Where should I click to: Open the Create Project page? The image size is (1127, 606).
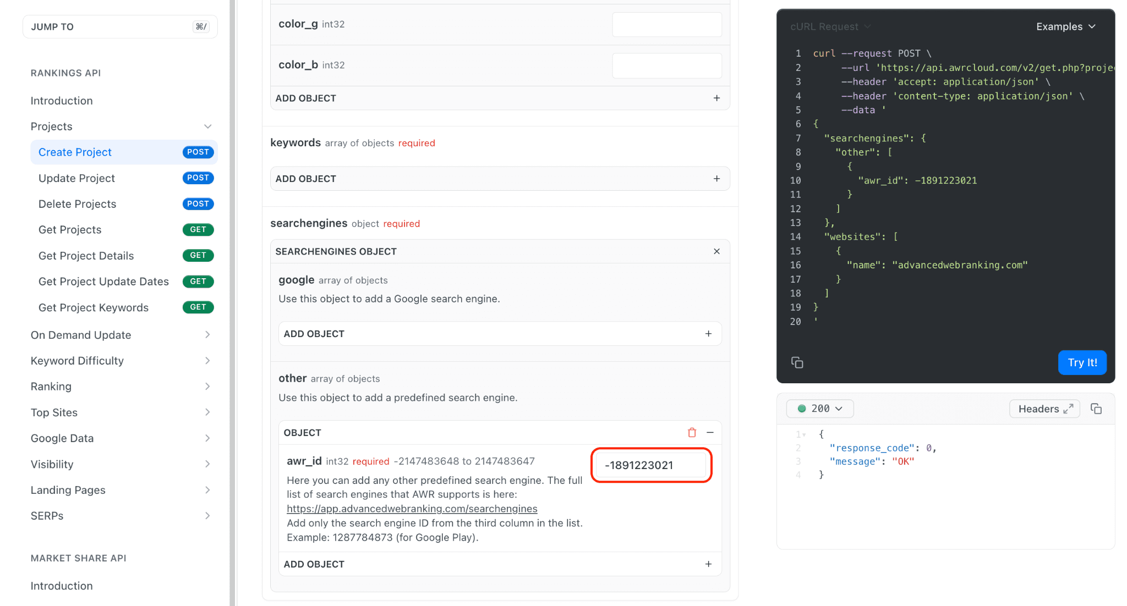124,152
